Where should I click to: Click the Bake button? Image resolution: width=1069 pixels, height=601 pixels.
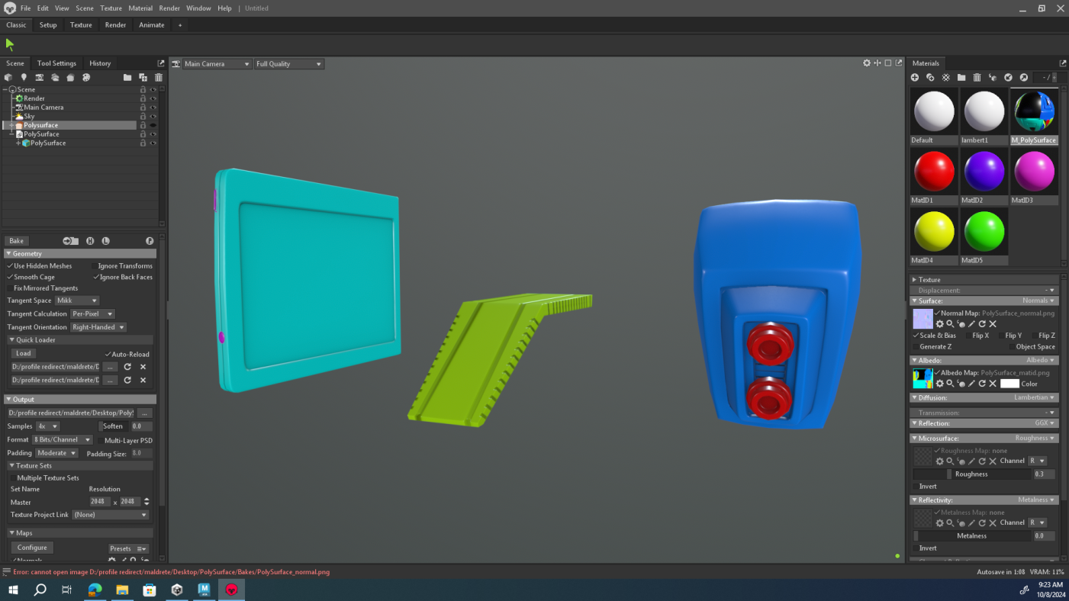click(x=16, y=241)
